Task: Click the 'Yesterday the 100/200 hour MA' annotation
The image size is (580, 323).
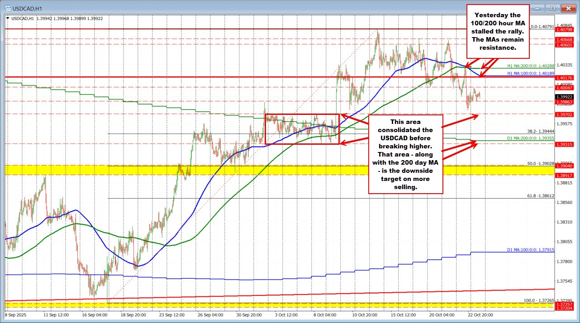Action: click(x=499, y=32)
